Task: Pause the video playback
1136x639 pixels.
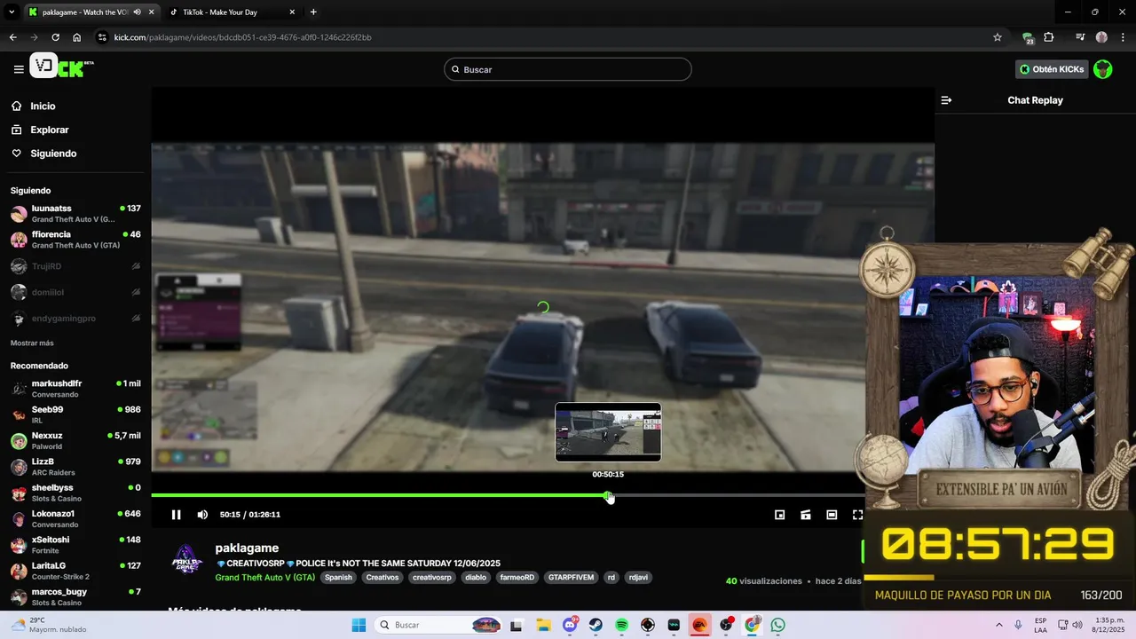Action: (x=176, y=515)
